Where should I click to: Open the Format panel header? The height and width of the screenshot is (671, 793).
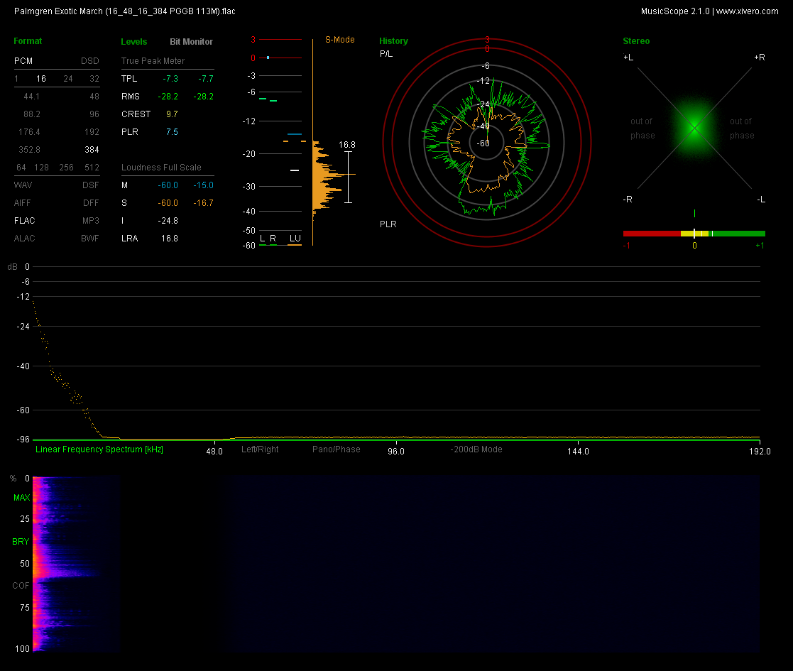28,41
